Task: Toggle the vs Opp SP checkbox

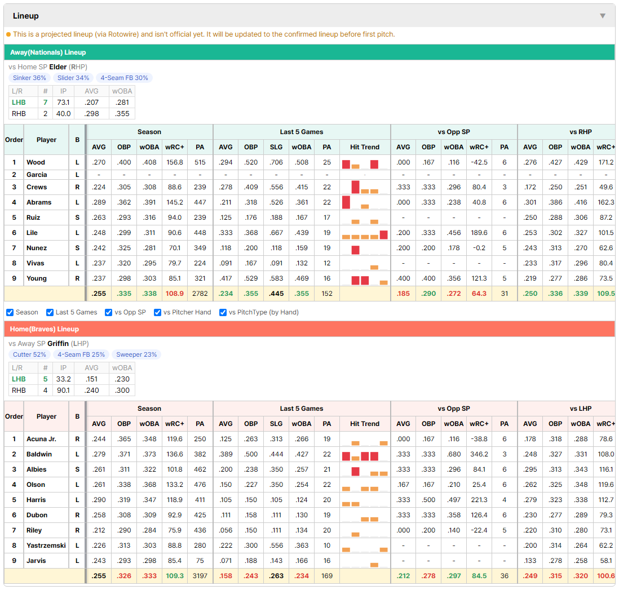Action: tap(109, 313)
